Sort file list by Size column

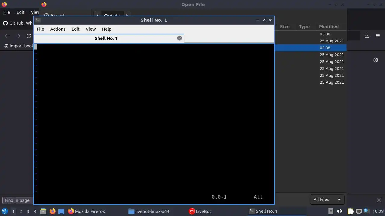click(x=285, y=26)
